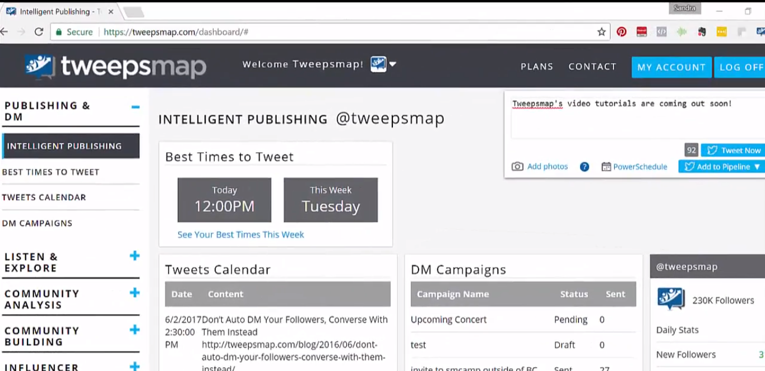Click the Add photos camera icon
765x371 pixels.
[x=517, y=167]
